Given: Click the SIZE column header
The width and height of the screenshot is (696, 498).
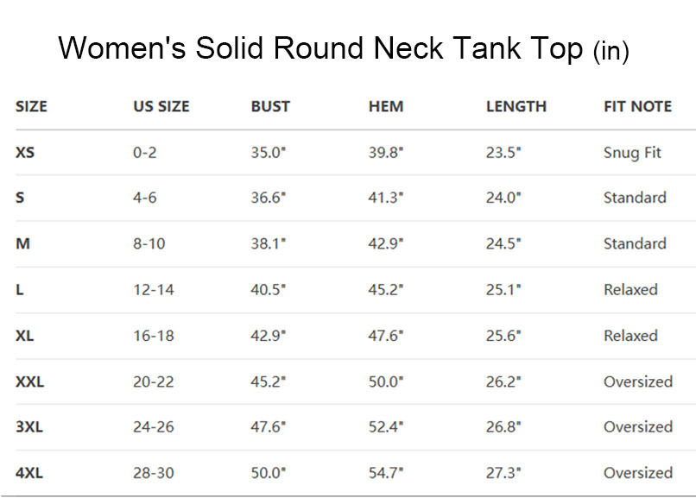Looking at the screenshot, I should point(31,107).
